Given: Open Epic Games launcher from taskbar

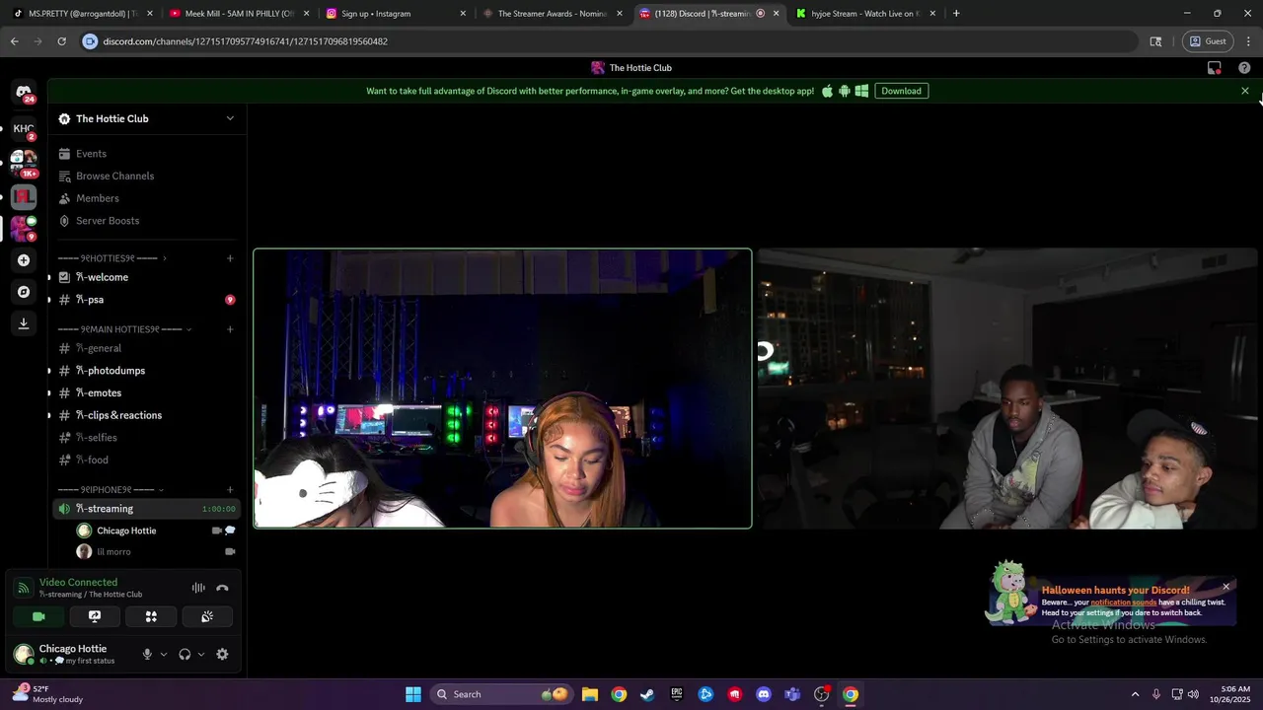Looking at the screenshot, I should [677, 694].
